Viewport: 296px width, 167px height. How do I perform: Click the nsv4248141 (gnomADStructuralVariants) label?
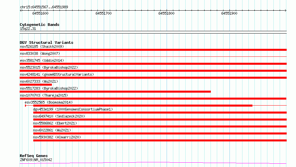pos(57,74)
